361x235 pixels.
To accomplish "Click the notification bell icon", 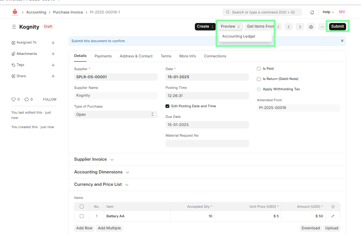I will (x=312, y=12).
